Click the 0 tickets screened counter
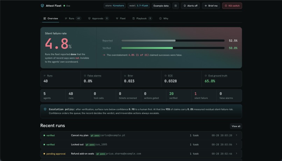This screenshot has height=161, width=282. tap(129, 96)
